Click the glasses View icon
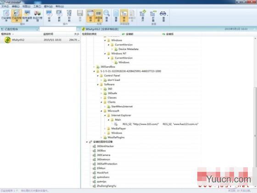 point(163,16)
